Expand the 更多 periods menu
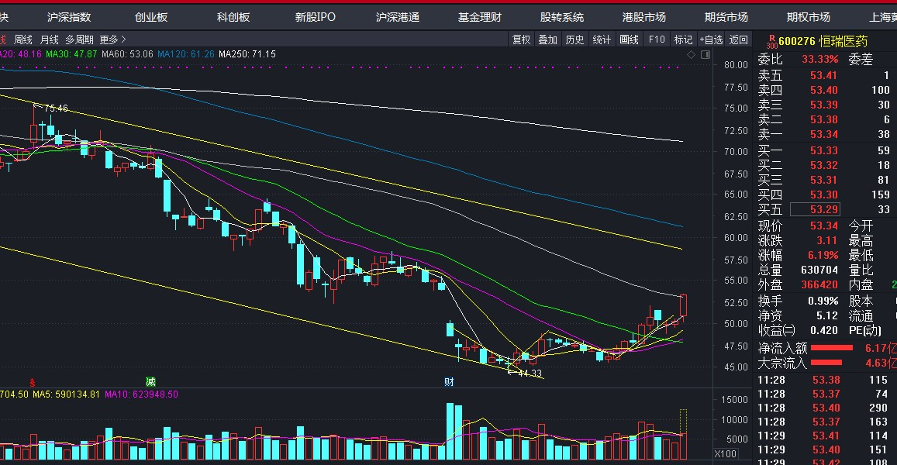The image size is (897, 465). click(x=112, y=40)
